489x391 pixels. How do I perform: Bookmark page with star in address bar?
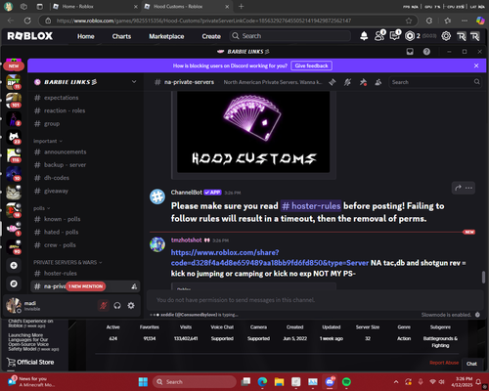[x=409, y=21]
